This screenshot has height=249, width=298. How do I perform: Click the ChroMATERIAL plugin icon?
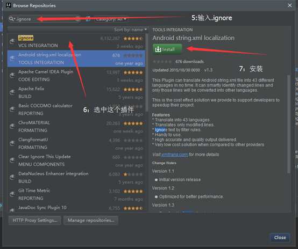pyautogui.click(x=12, y=126)
